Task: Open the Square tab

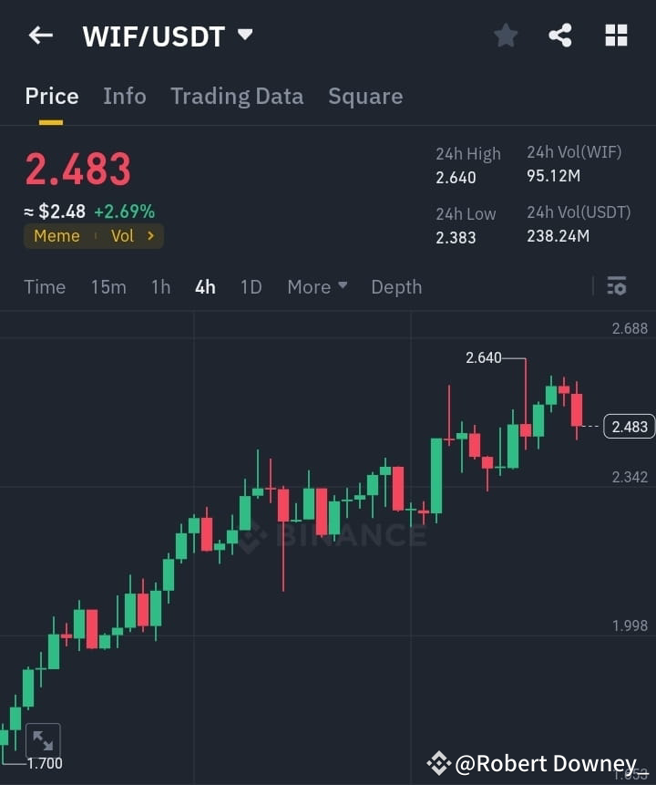Action: click(365, 96)
